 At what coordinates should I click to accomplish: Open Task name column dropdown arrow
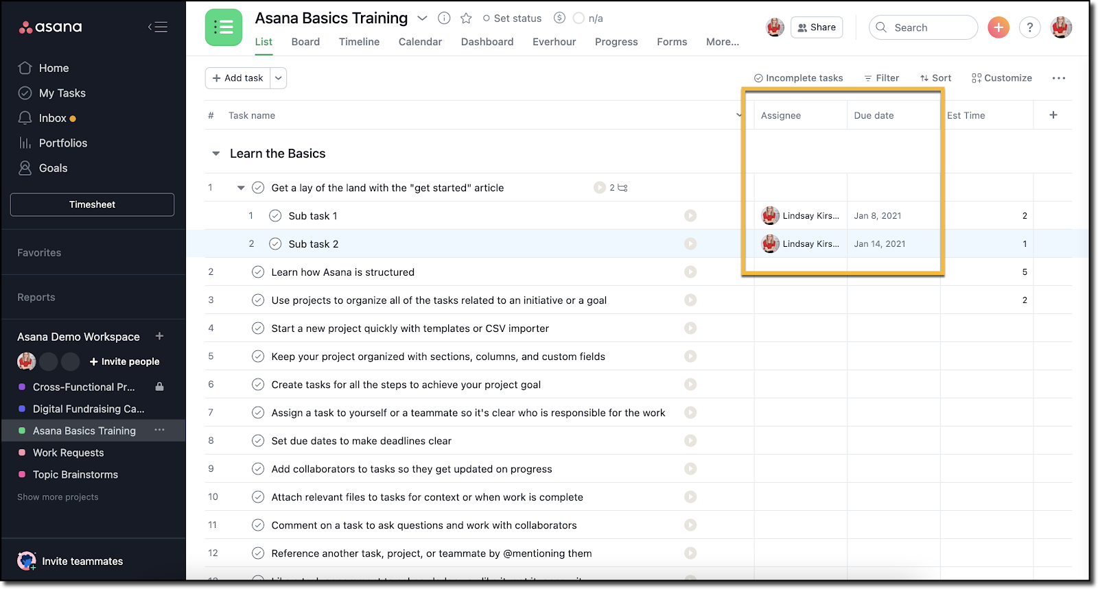click(x=739, y=115)
